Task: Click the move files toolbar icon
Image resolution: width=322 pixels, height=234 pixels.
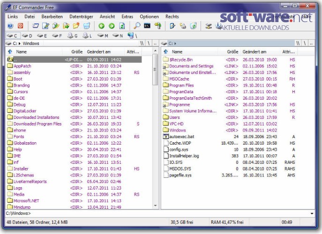Action: [66, 26]
